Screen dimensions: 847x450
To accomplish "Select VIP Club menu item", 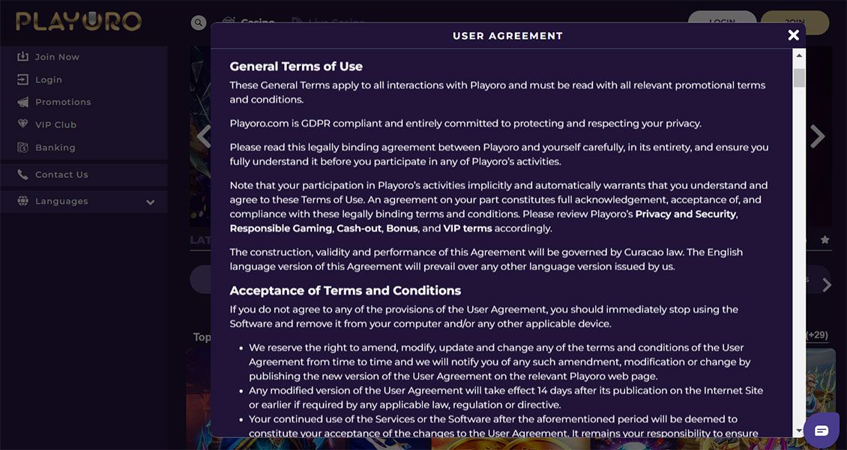I will coord(55,124).
